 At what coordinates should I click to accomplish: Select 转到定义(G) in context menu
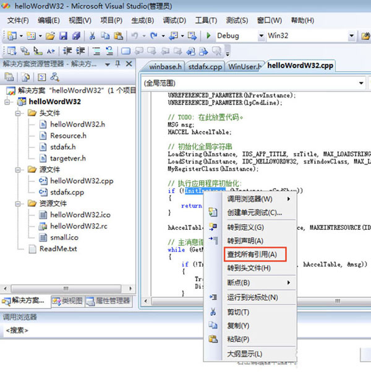[x=245, y=227]
